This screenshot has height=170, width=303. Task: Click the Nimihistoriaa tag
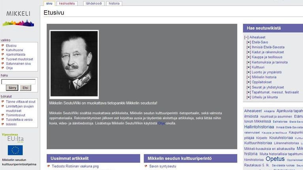(254, 160)
